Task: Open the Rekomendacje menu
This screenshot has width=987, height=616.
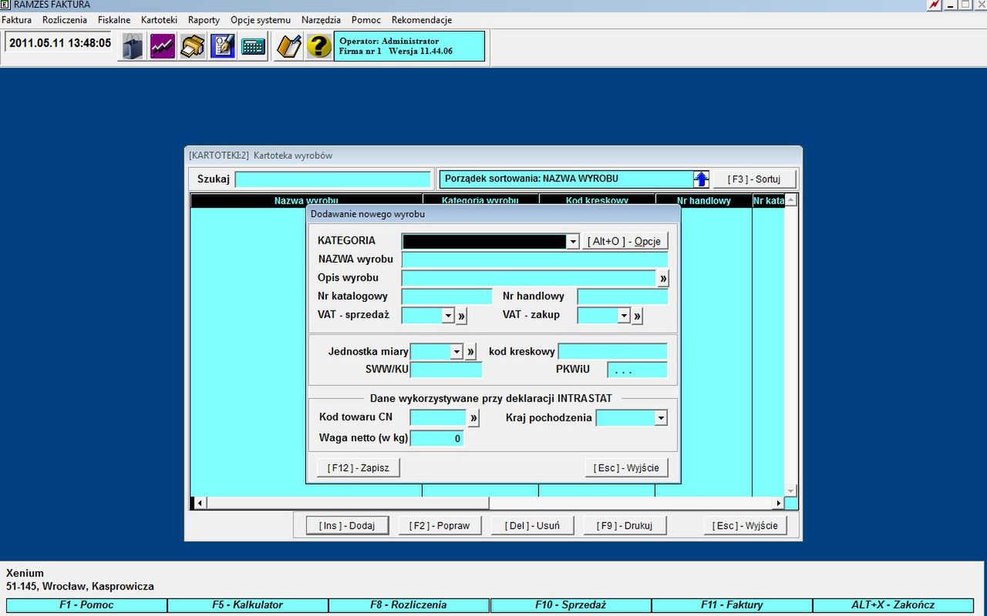Action: pyautogui.click(x=422, y=20)
